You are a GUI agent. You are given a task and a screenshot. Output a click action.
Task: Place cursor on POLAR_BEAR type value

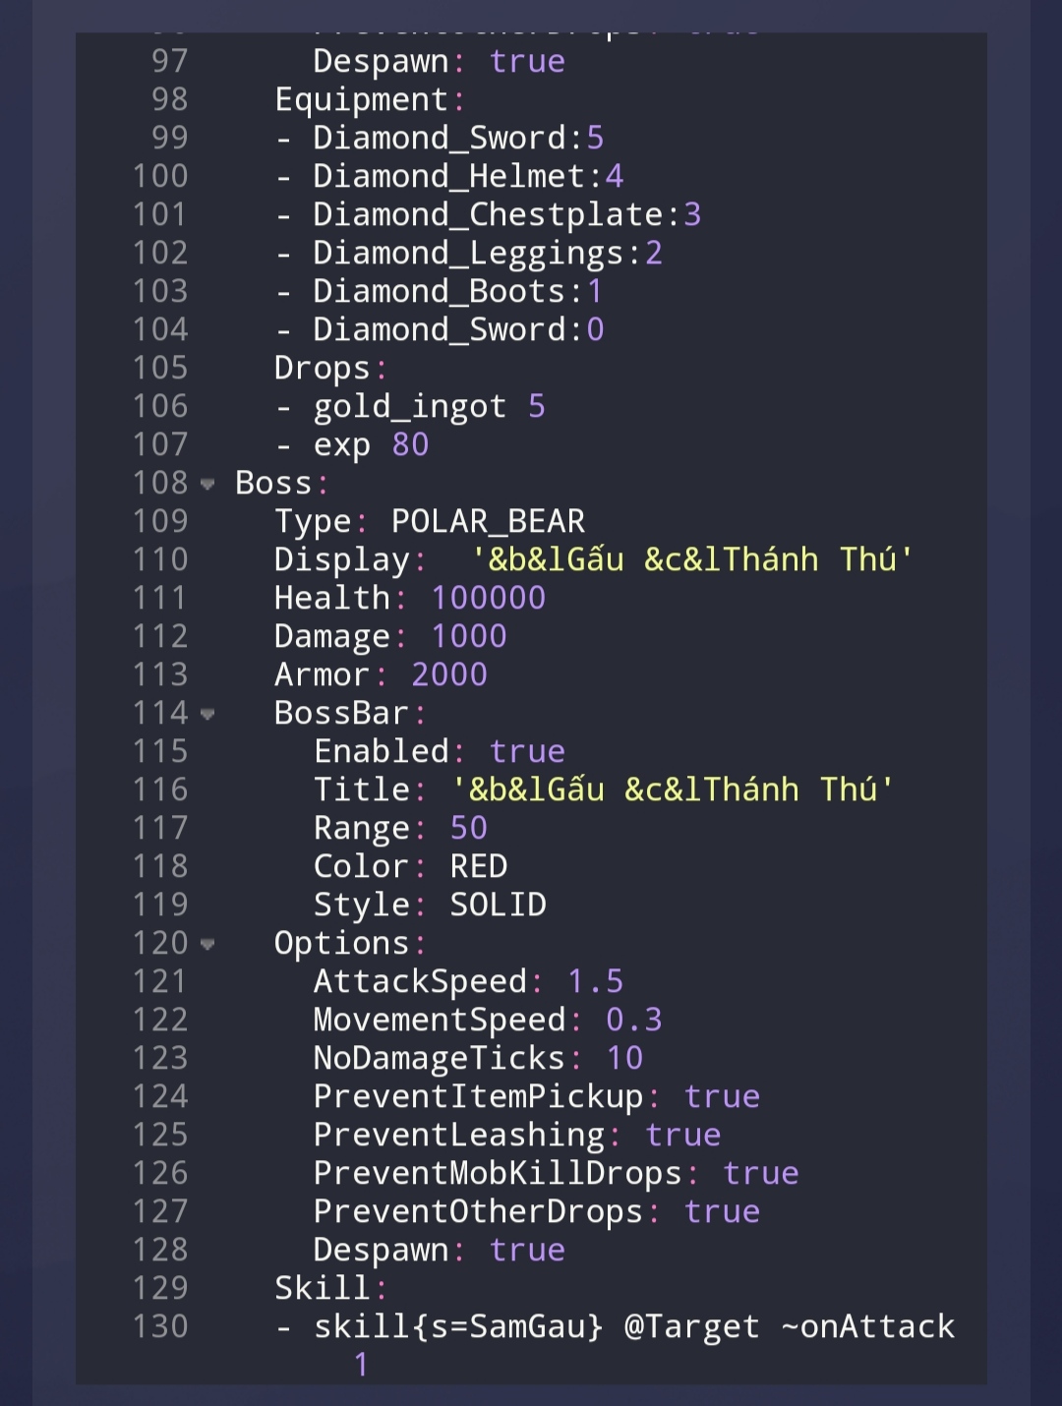pos(488,521)
